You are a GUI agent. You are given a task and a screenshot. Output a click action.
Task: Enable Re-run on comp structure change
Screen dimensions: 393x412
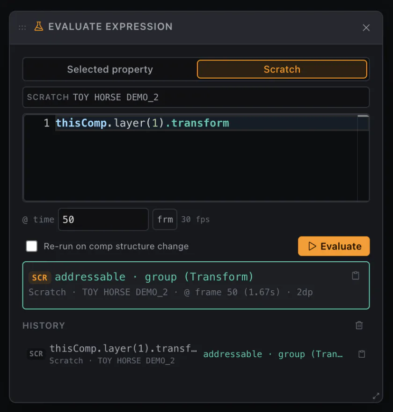(32, 246)
